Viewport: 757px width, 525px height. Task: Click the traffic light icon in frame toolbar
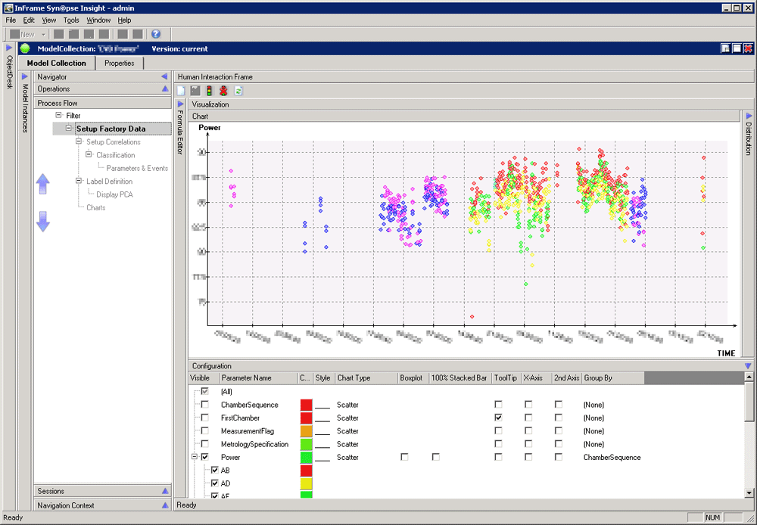click(209, 91)
